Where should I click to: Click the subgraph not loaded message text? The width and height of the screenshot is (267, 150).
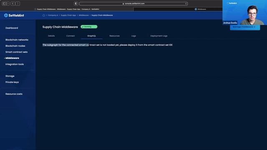pos(108,45)
